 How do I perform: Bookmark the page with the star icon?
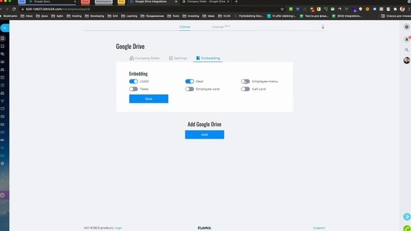coord(283,9)
